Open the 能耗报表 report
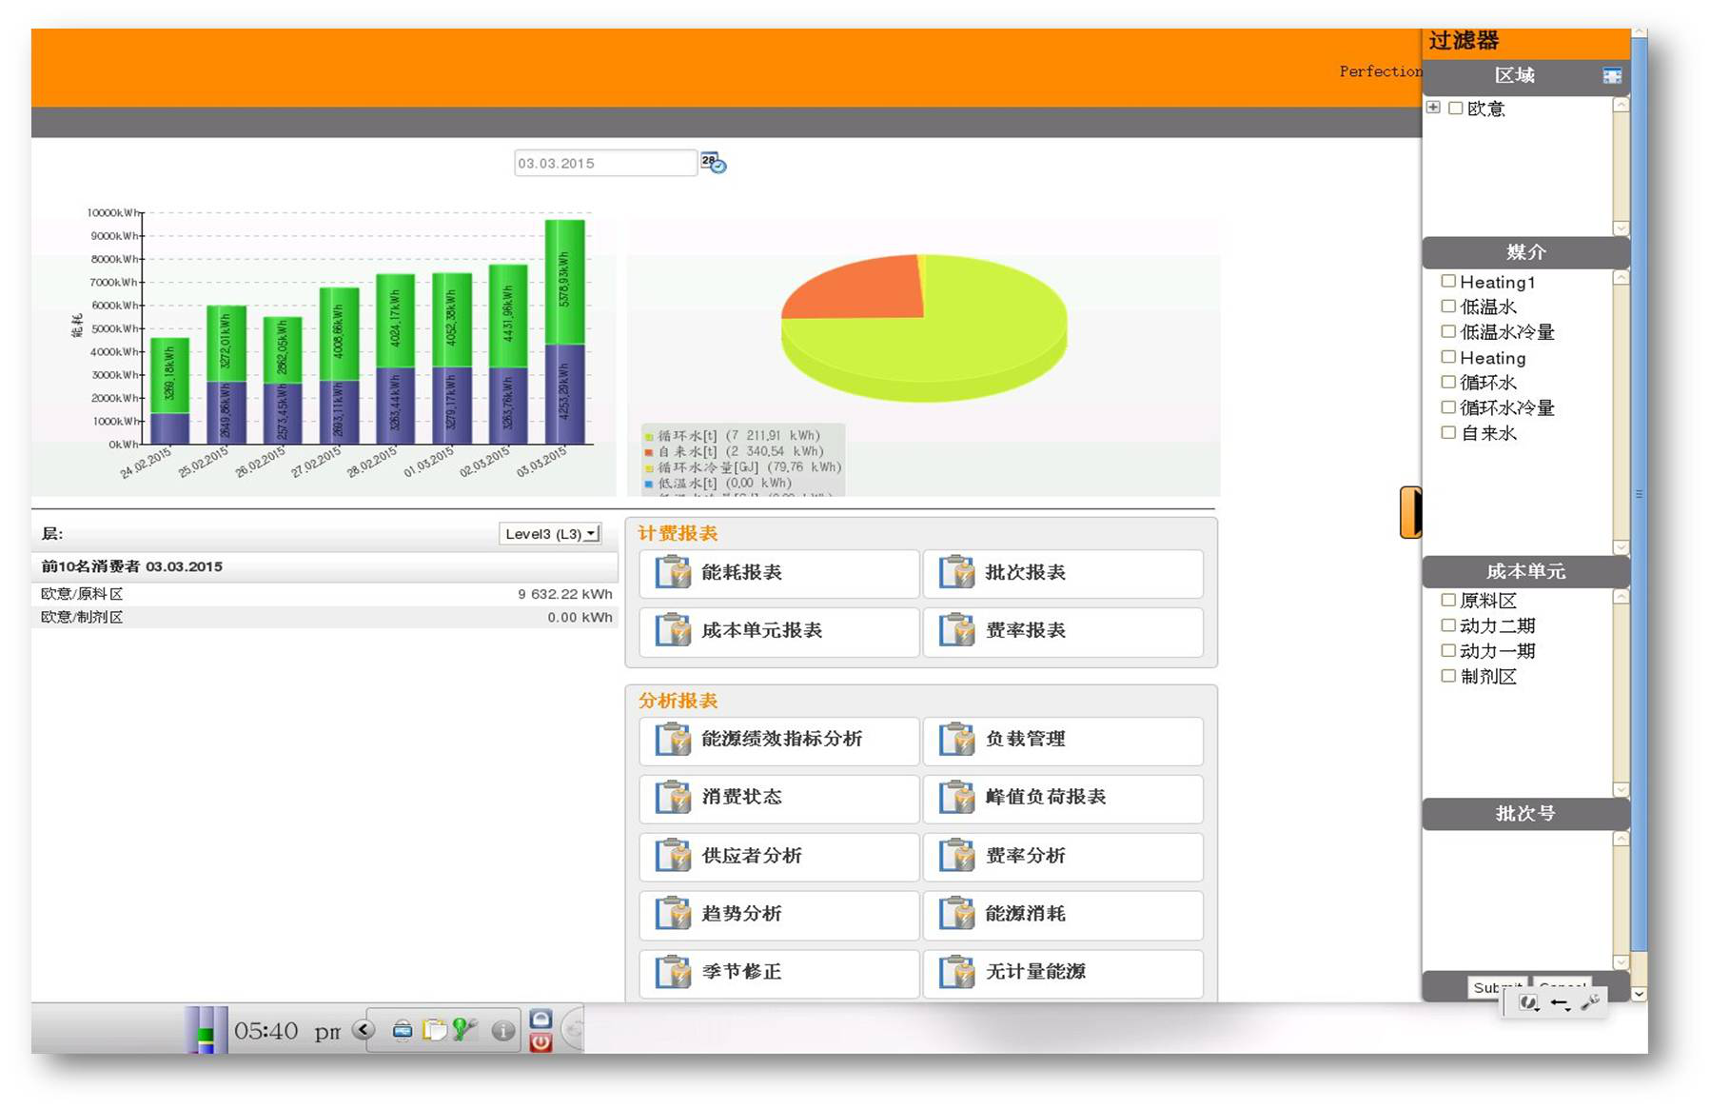The height and width of the screenshot is (1109, 1710). [x=778, y=573]
